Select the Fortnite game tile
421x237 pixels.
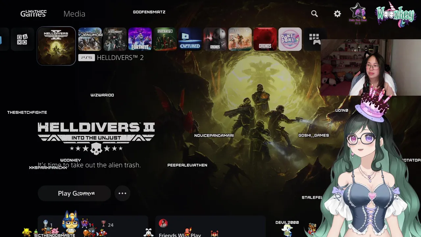click(x=140, y=39)
